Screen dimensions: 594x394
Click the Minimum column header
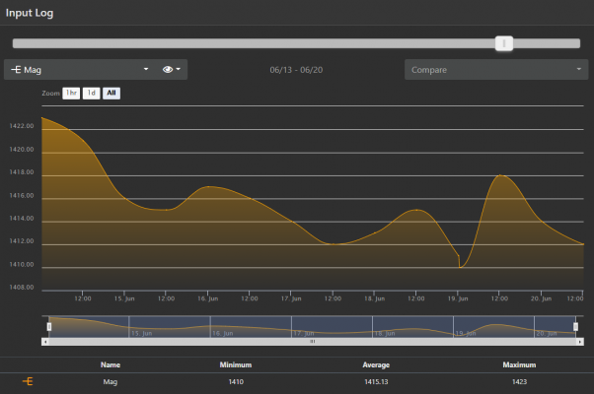tap(236, 364)
